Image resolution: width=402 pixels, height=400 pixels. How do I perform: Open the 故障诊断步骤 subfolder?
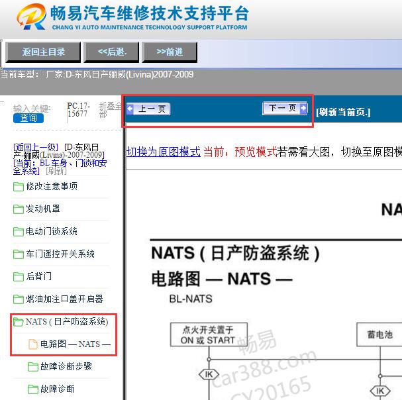tap(66, 367)
